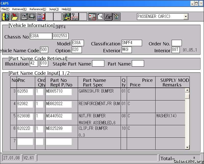The height and width of the screenshot is (164, 204).
Task: Click the printer toolbar icon
Action: coord(32,17)
